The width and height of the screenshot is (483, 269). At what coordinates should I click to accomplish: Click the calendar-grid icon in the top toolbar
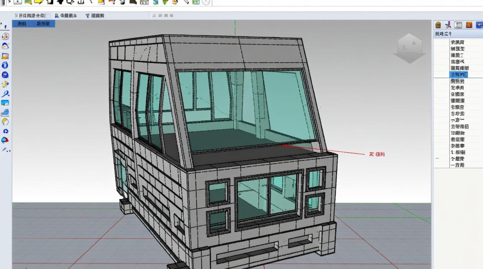click(x=144, y=2)
